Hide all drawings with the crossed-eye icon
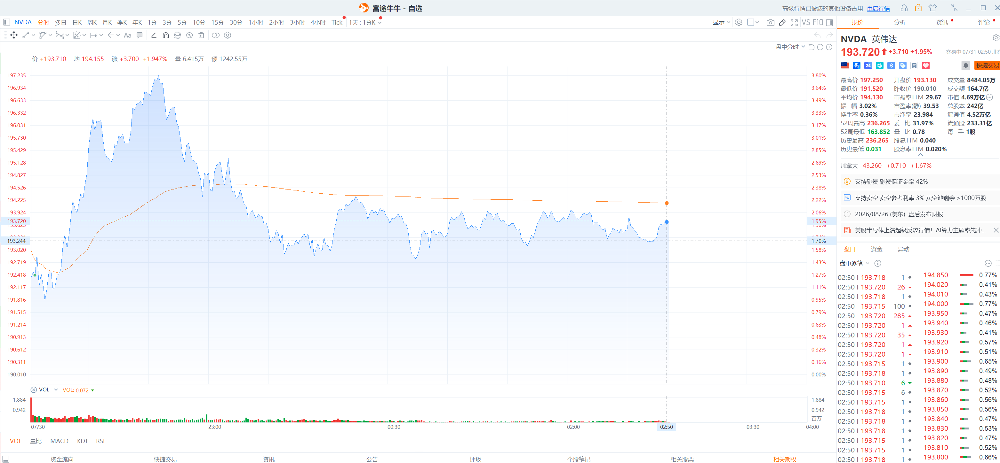The height and width of the screenshot is (463, 1000). pyautogui.click(x=189, y=35)
